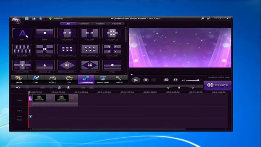Play the preview video
Image resolution: width=261 pixels, height=147 pixels.
136,80
